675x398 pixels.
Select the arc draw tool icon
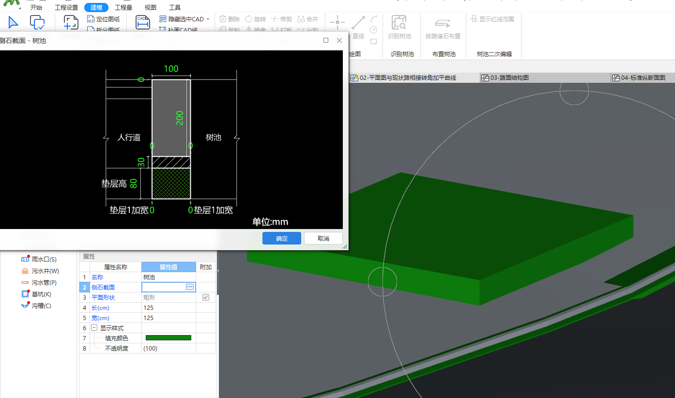(374, 19)
